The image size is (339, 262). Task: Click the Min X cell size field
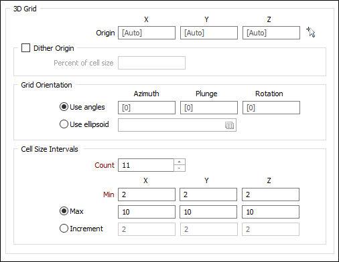[147, 194]
